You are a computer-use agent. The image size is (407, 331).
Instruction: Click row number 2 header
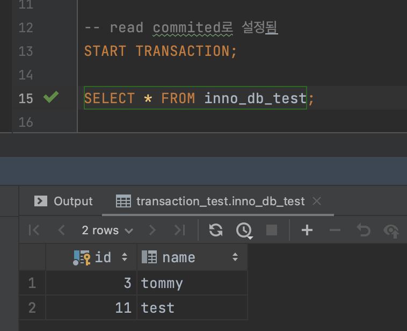[x=32, y=307]
